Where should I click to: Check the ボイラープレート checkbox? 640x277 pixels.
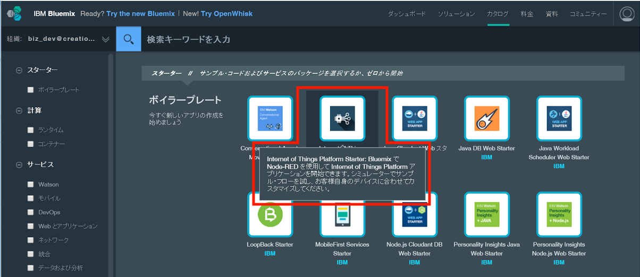pos(31,90)
